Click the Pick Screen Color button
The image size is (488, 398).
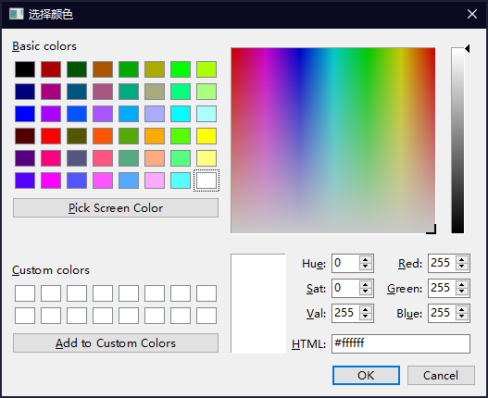coord(116,208)
